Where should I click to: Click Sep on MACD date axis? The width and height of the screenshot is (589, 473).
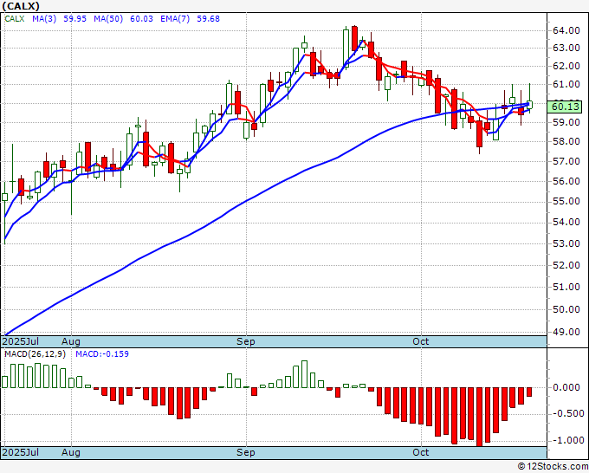(246, 452)
